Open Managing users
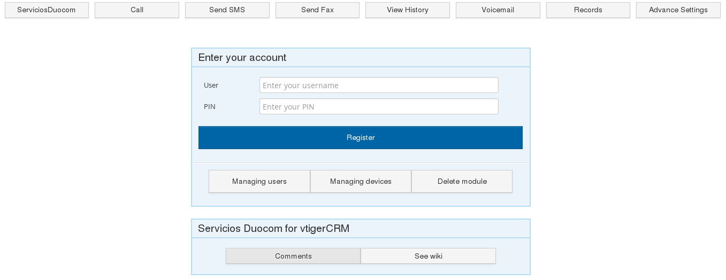Viewport: 726px width, 280px height. point(259,182)
